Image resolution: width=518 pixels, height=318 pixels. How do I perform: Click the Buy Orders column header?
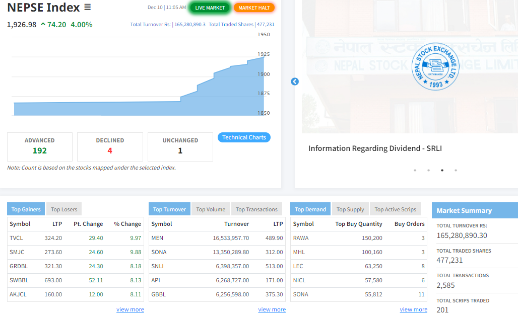[409, 224]
